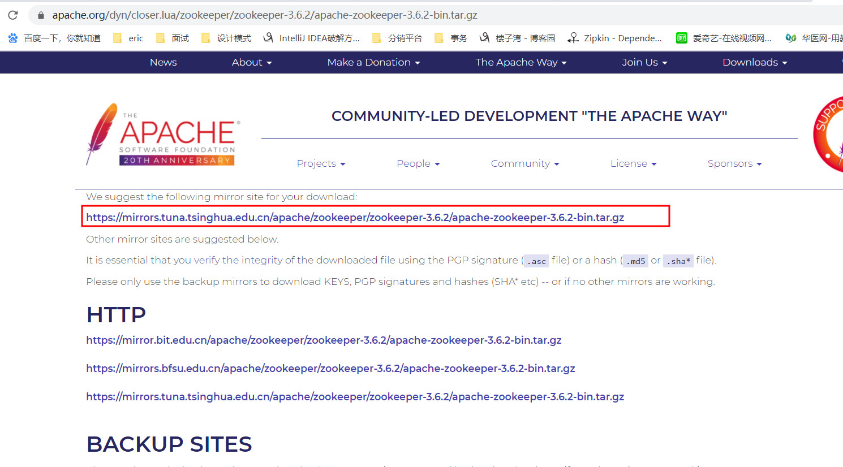
Task: Click the lock icon in the address bar
Action: coord(41,15)
